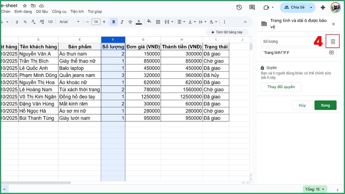Open the comments icon in the top bar

(x=252, y=7)
